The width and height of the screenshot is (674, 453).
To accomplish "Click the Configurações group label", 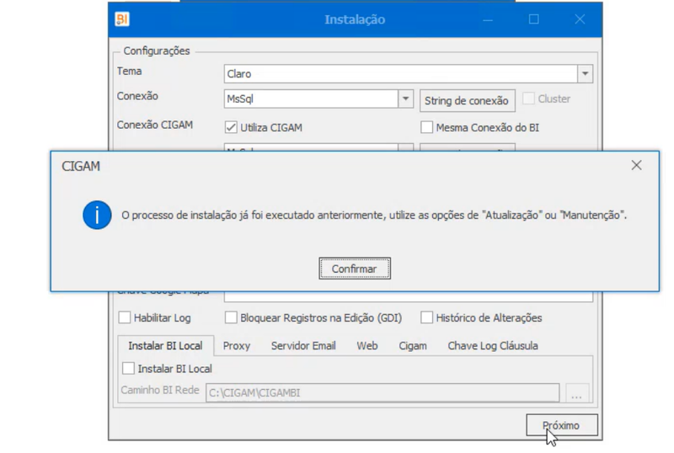I will [157, 51].
